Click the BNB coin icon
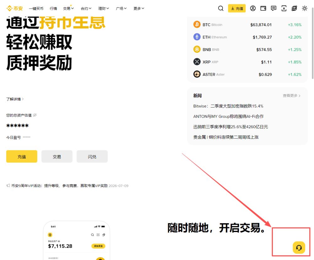 click(x=197, y=49)
